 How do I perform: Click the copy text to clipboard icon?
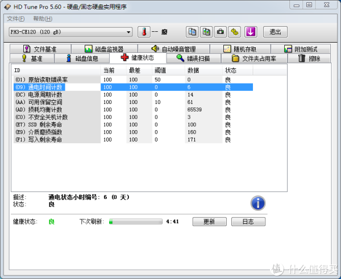point(192,32)
